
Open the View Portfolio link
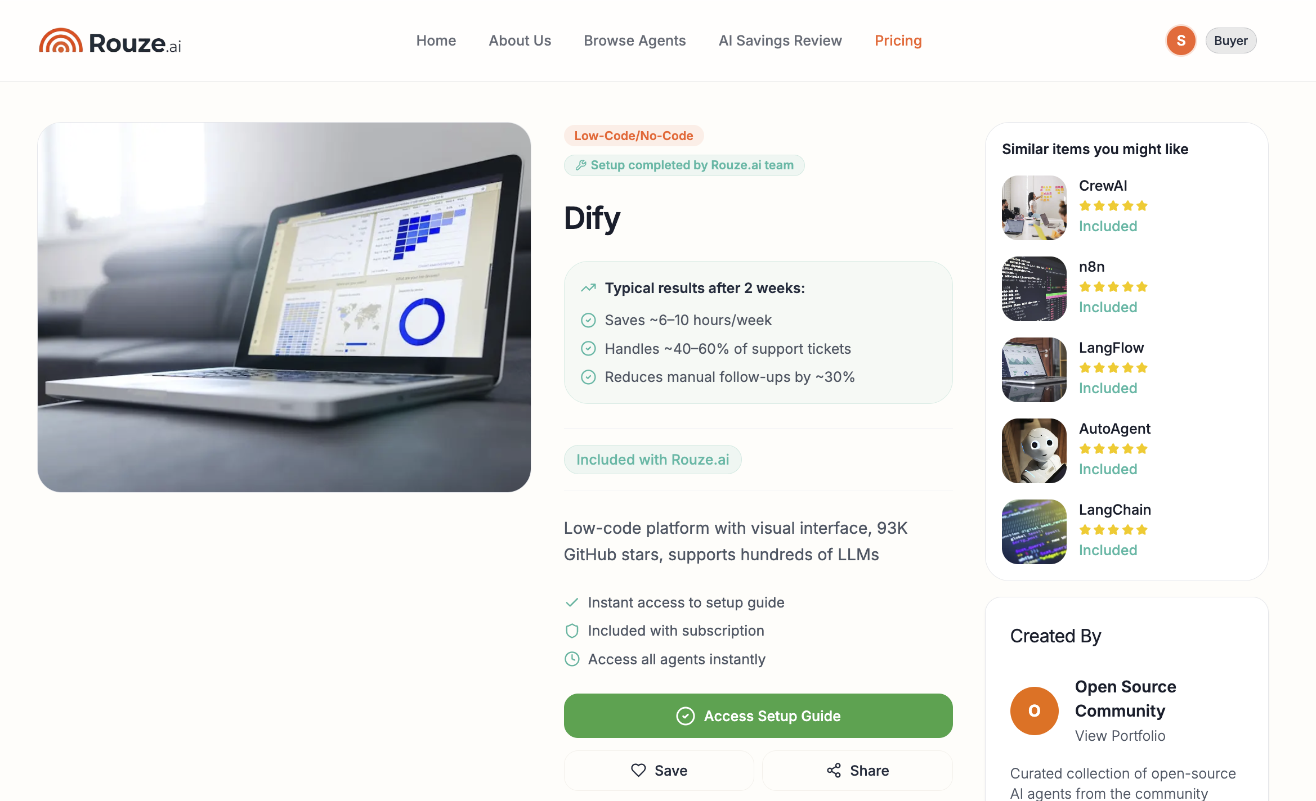click(x=1120, y=735)
